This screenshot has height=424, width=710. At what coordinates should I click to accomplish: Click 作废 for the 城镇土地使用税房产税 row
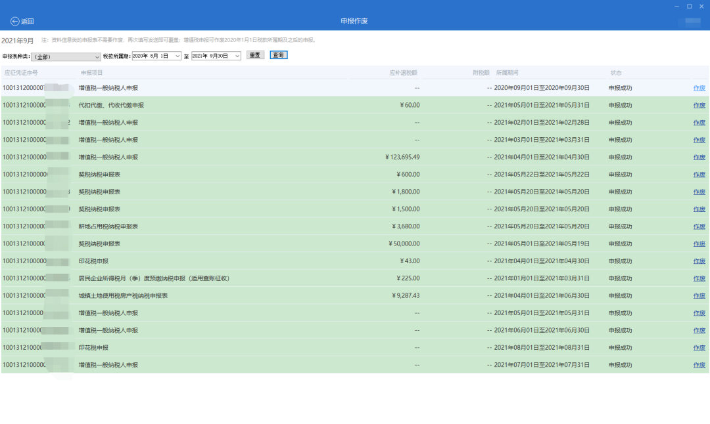click(x=699, y=295)
